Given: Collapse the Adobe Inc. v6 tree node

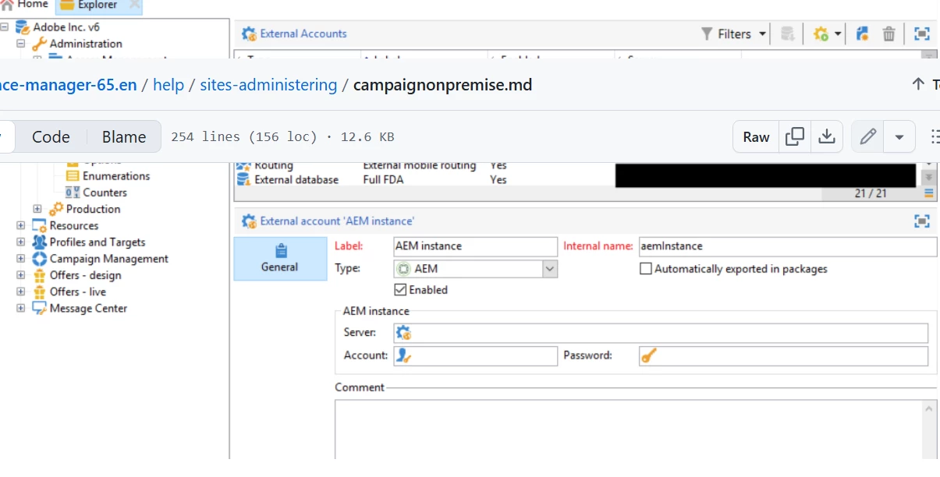Looking at the screenshot, I should point(5,27).
